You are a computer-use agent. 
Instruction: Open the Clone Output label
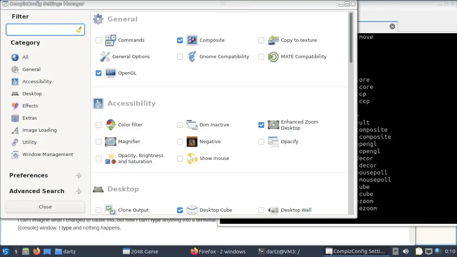[133, 210]
